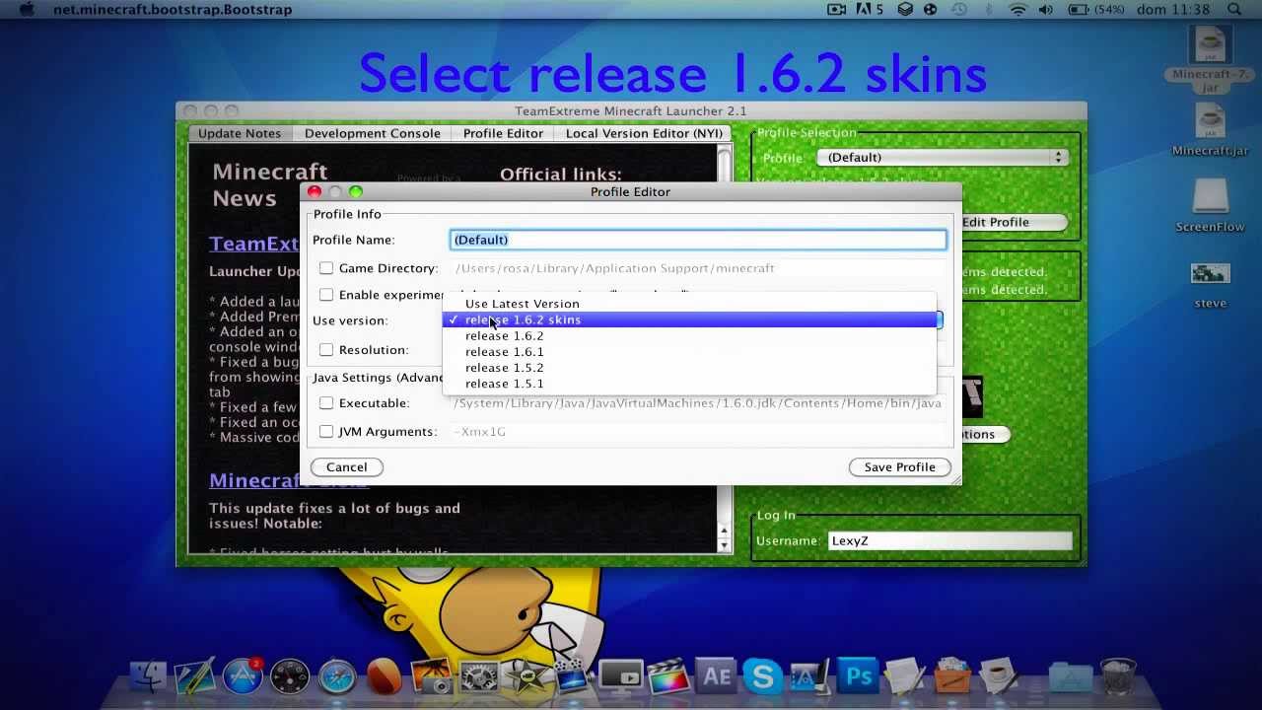Open the Java coffee cup dock icon
Image resolution: width=1262 pixels, height=710 pixels.
click(999, 676)
